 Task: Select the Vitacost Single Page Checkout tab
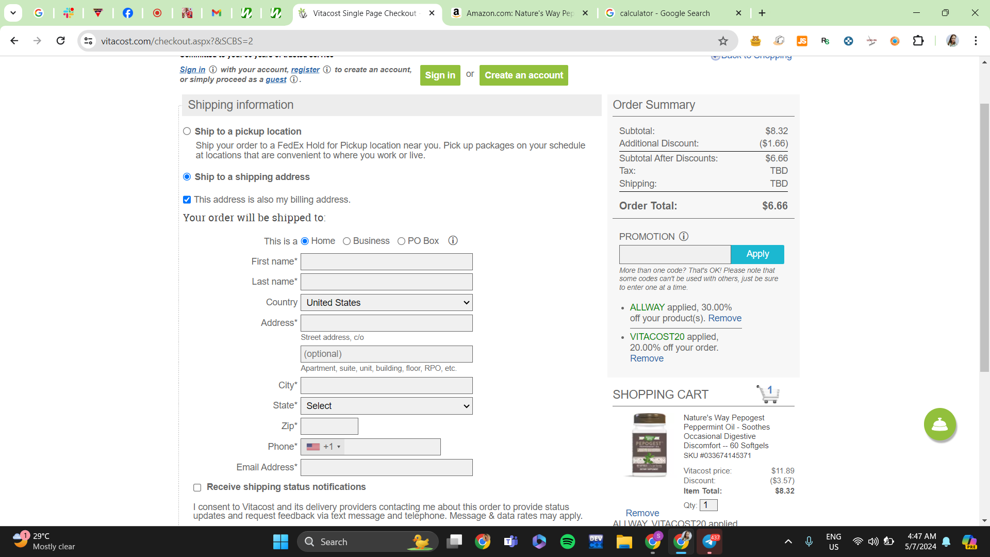click(367, 13)
